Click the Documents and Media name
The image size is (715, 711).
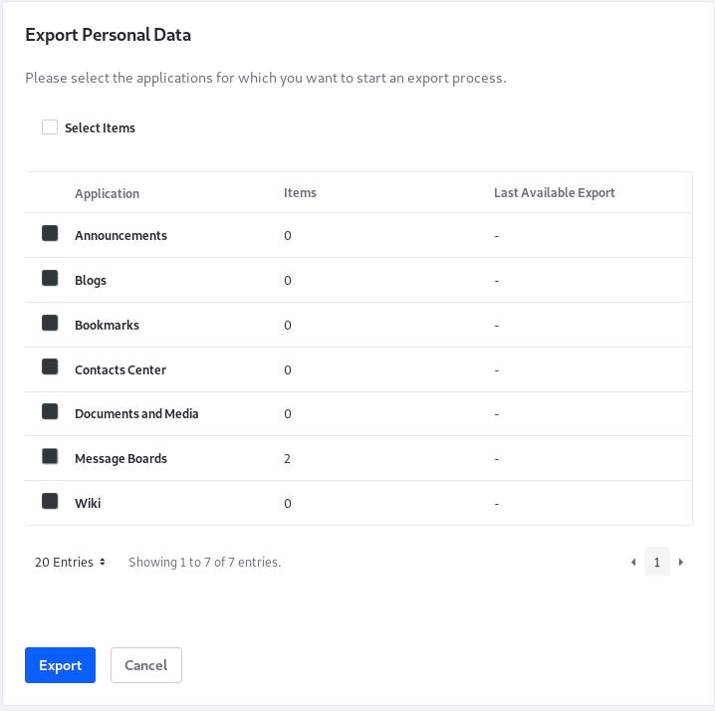click(x=136, y=413)
